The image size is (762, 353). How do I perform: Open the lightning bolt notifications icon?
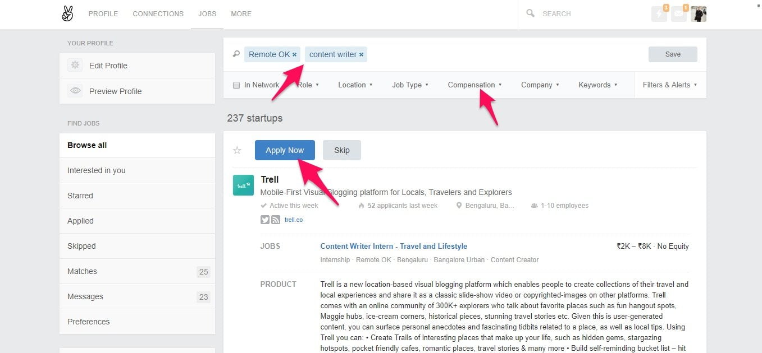click(659, 14)
